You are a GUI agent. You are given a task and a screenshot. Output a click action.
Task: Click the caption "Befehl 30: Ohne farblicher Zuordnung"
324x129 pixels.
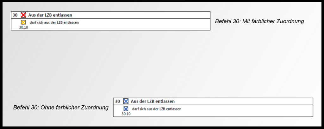pyautogui.click(x=61, y=108)
